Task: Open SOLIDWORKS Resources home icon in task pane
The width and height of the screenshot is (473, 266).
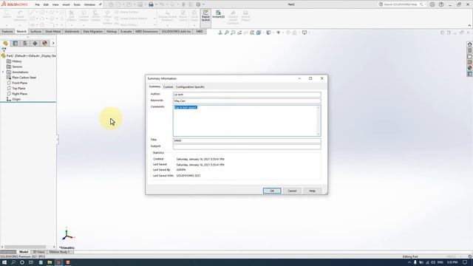Action: [470, 44]
